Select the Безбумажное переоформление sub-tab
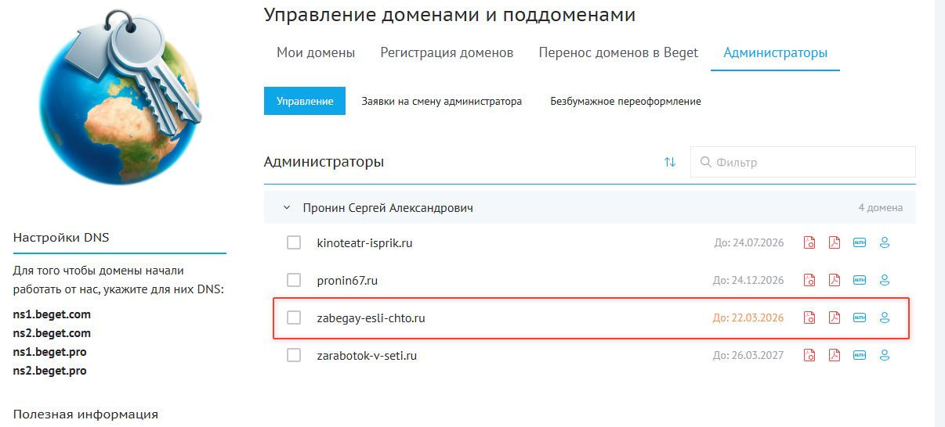Screen dimensions: 945x427 click(x=625, y=102)
